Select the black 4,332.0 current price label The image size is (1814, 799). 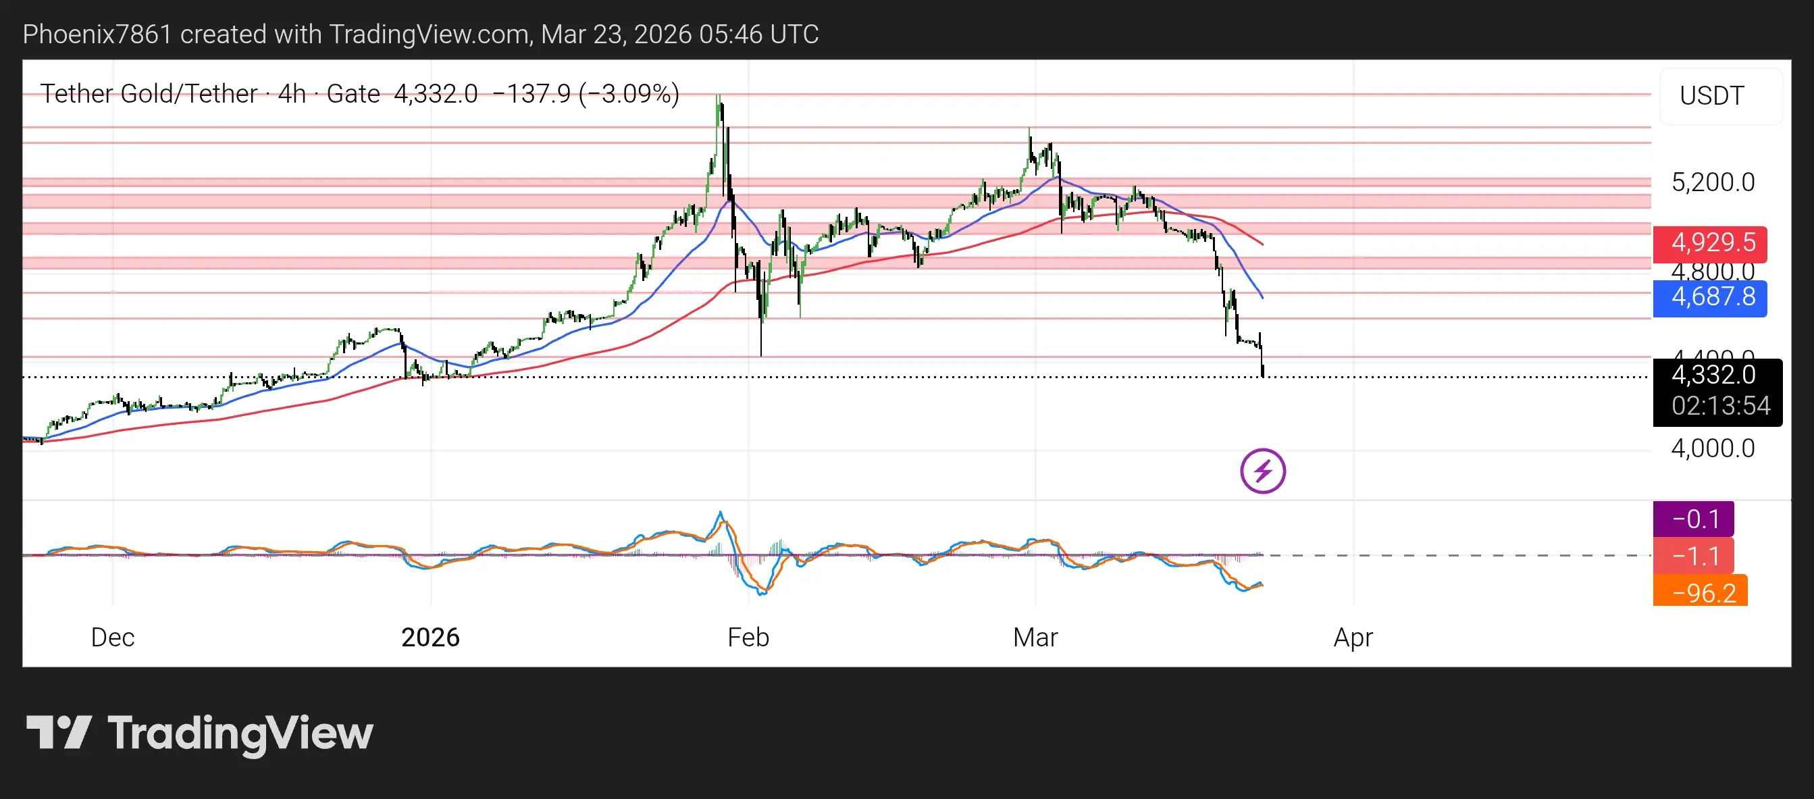[x=1713, y=376]
